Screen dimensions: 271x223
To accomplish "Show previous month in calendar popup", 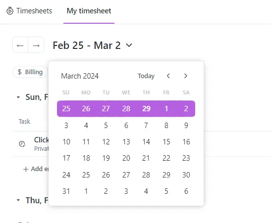I will tap(168, 76).
